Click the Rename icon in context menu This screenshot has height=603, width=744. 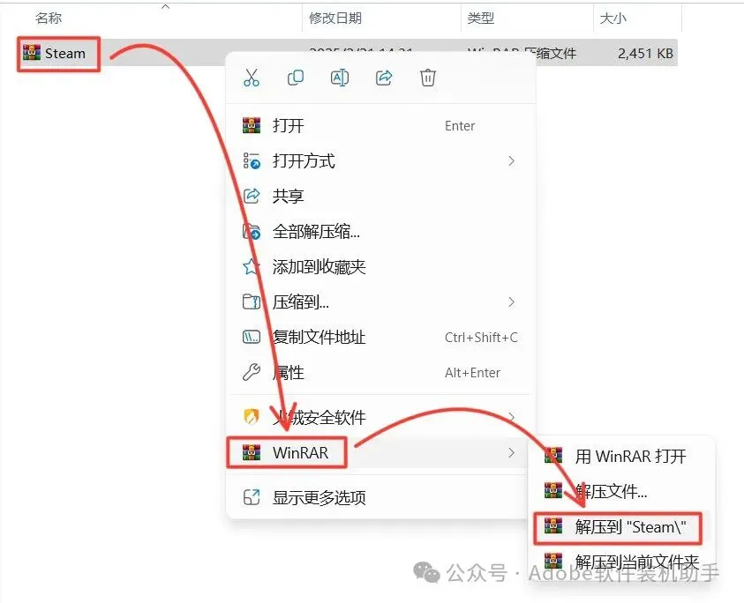[x=339, y=78]
